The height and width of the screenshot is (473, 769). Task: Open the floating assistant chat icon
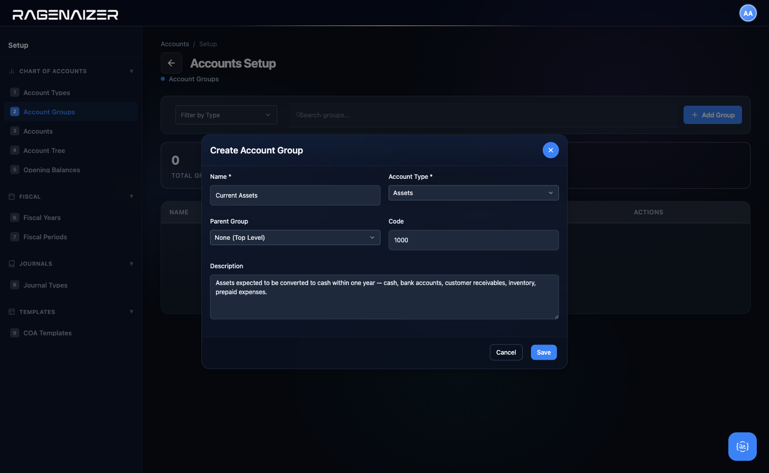pyautogui.click(x=742, y=447)
